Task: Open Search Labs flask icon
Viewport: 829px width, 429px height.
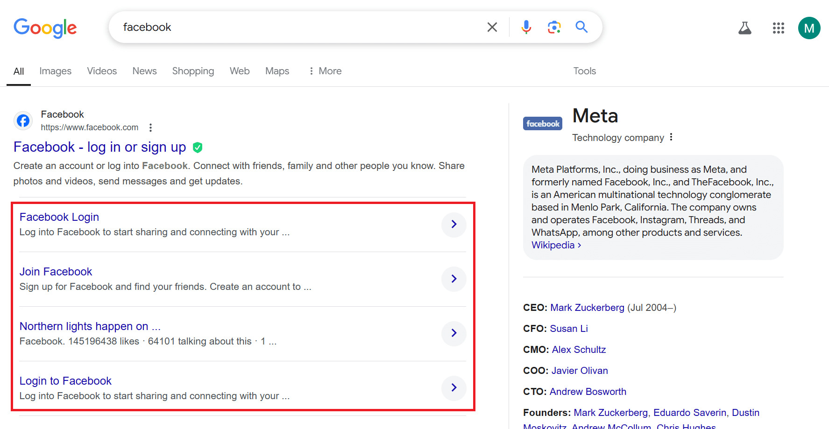Action: tap(744, 28)
